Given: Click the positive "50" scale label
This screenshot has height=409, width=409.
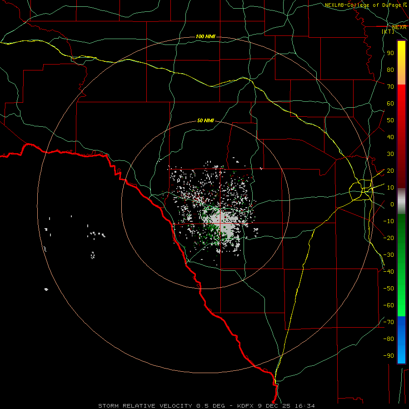Looking at the screenshot, I should [x=390, y=120].
